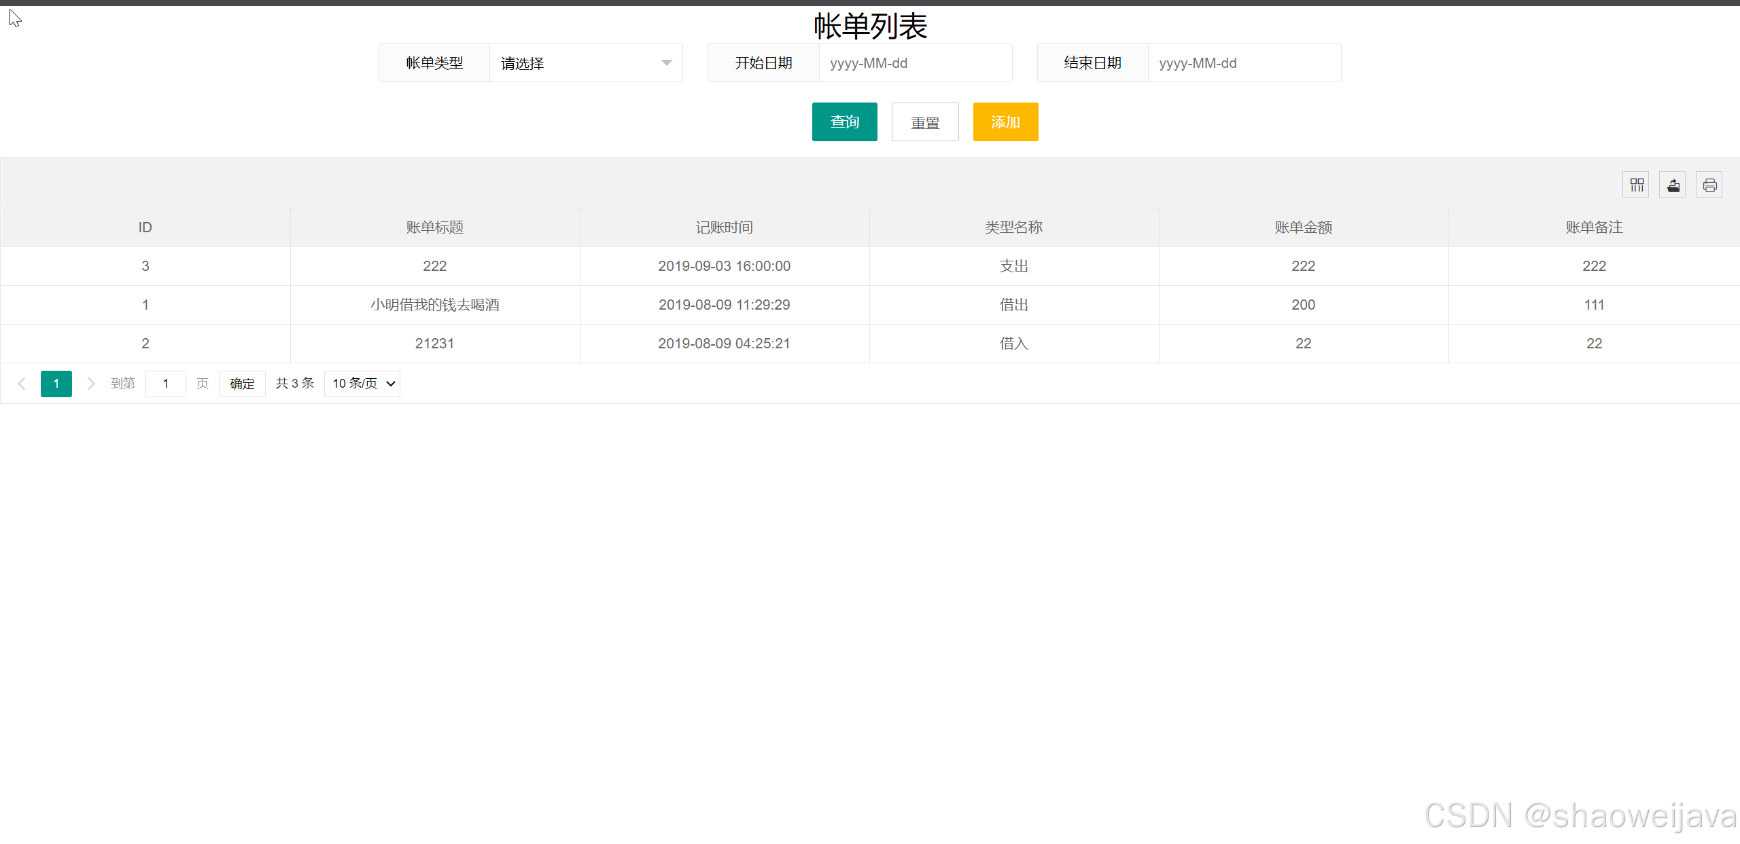Image resolution: width=1740 pixels, height=844 pixels.
Task: Select page 1 in pagination
Action: 56,384
